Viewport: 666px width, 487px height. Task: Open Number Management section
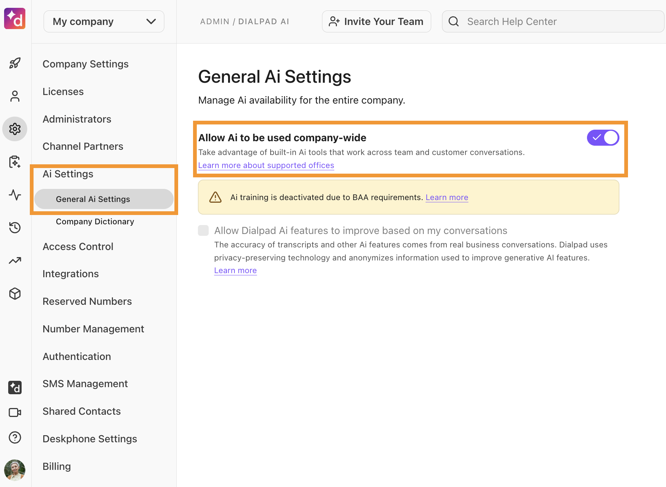tap(93, 329)
